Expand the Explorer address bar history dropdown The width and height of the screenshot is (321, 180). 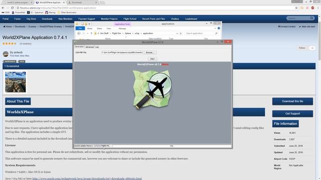177,33
